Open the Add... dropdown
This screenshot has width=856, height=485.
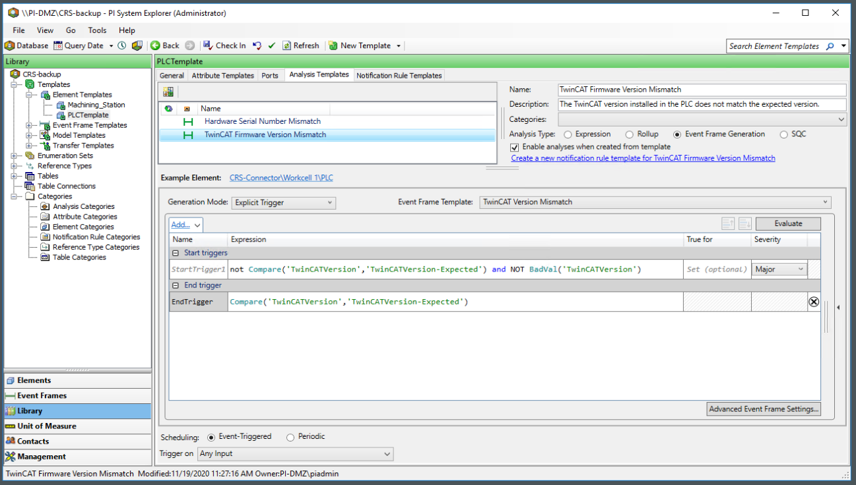(185, 225)
